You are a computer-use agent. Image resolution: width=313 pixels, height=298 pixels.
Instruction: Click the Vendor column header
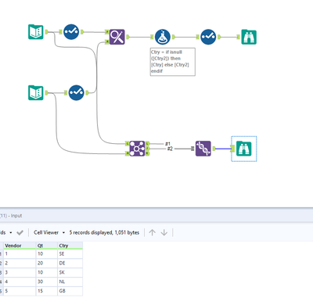(x=20, y=246)
